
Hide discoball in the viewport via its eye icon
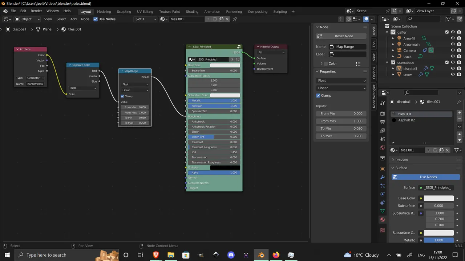[x=453, y=69]
